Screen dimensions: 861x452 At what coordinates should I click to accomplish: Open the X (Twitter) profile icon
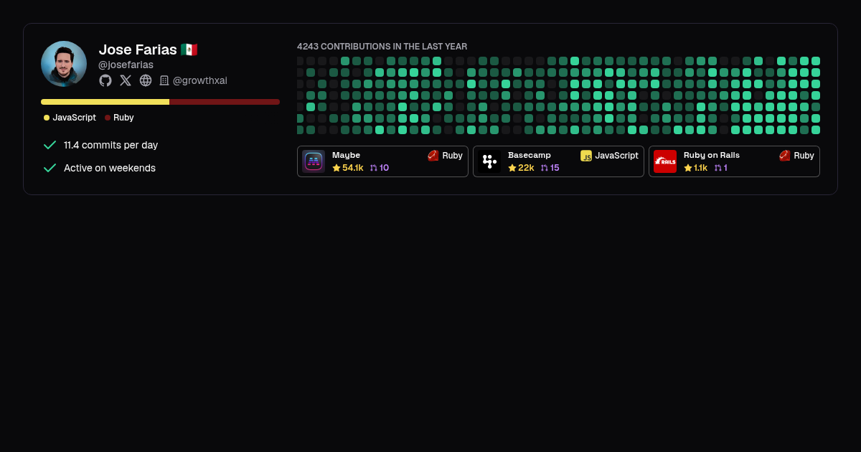(x=126, y=80)
